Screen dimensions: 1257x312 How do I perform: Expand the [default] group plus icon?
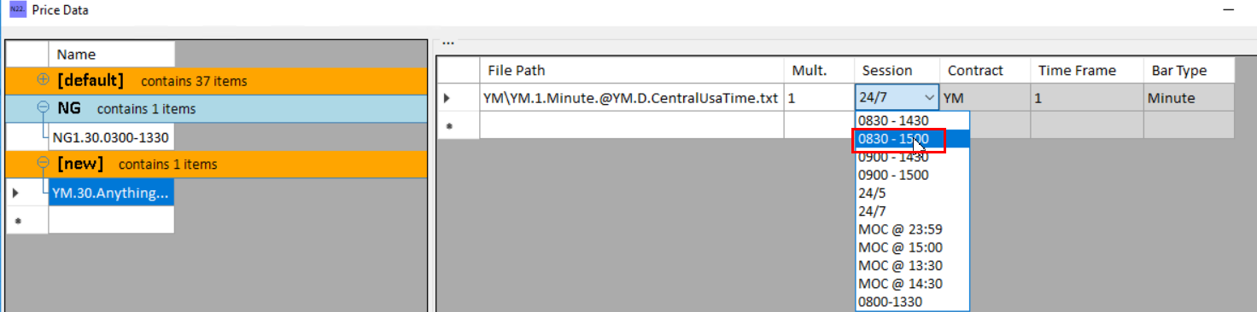[44, 80]
